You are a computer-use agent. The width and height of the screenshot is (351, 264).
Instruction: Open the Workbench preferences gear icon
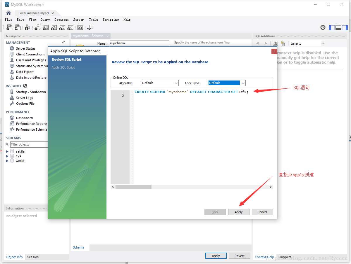(323, 27)
